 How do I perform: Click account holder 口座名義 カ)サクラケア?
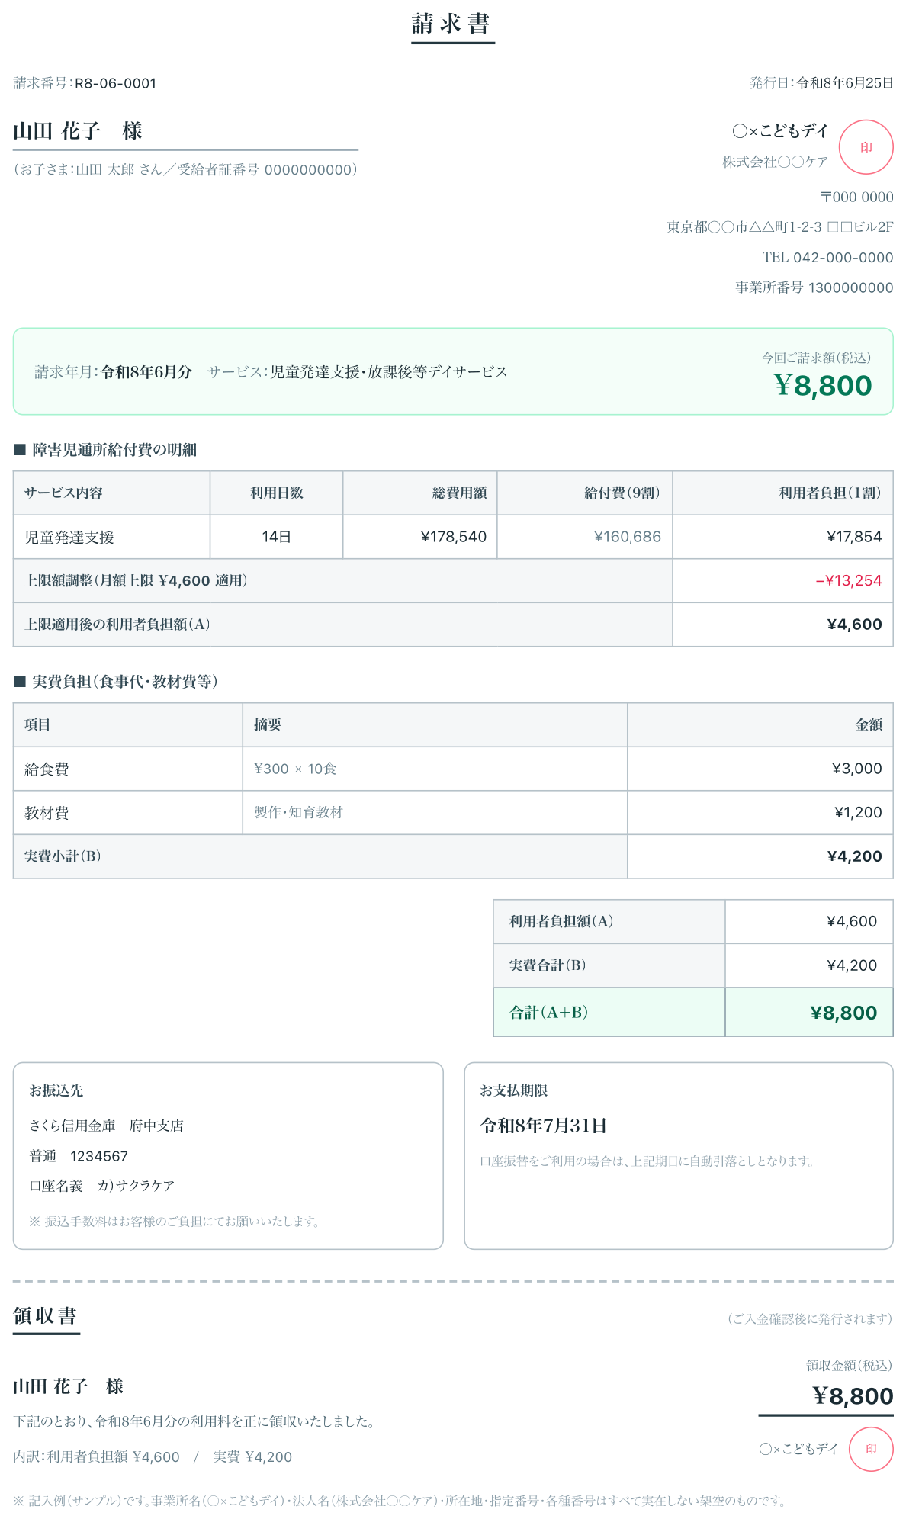coord(102,1186)
